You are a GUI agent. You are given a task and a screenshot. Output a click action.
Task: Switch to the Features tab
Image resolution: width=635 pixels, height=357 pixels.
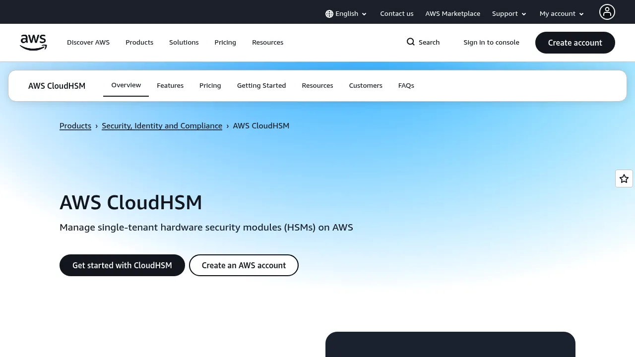click(170, 86)
